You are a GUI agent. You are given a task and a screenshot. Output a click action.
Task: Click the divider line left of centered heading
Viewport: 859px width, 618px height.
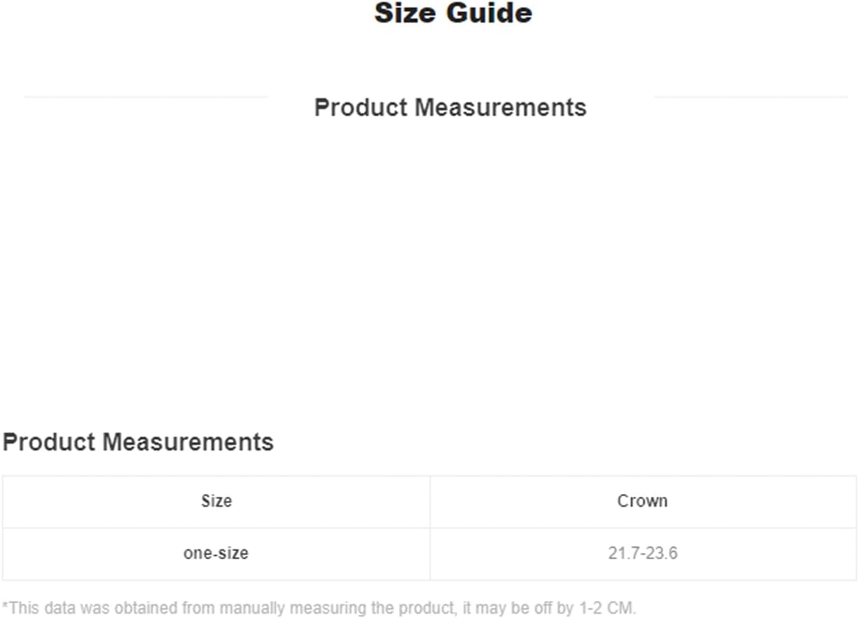[x=146, y=97]
